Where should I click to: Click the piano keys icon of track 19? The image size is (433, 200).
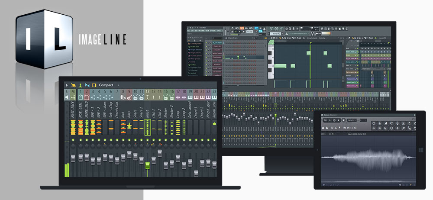(x=190, y=97)
